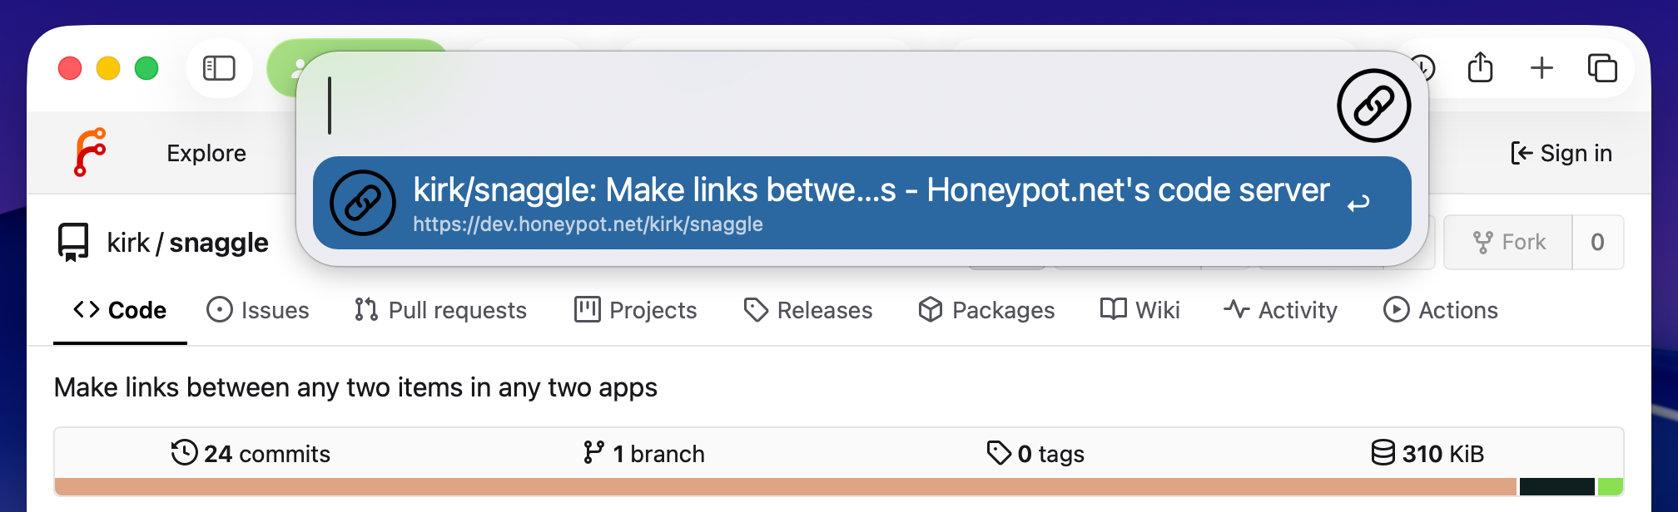This screenshot has height=512, width=1678.
Task: Open the Packages tab
Action: coord(986,310)
